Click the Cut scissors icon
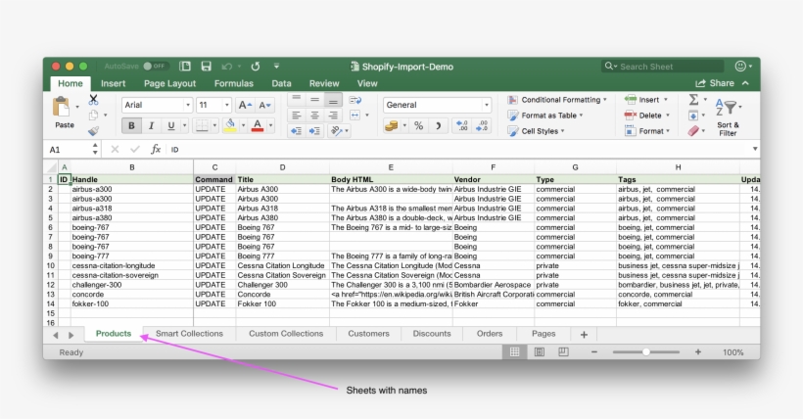803x419 pixels. tap(93, 100)
